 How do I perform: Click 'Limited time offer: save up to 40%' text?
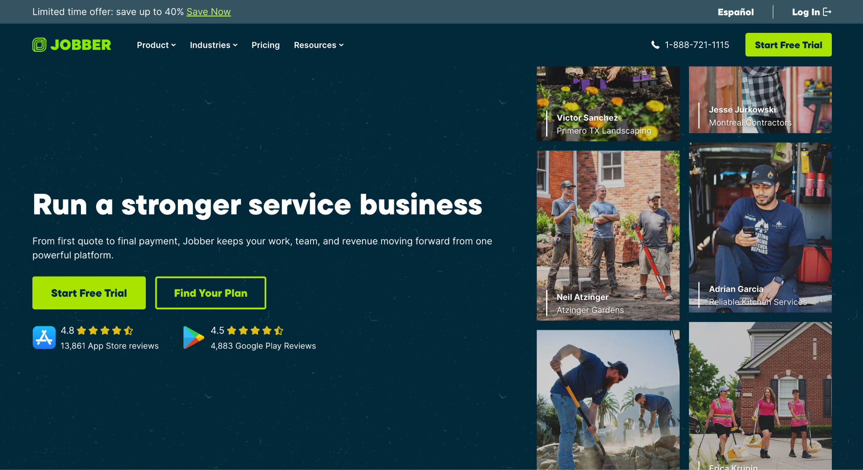108,12
